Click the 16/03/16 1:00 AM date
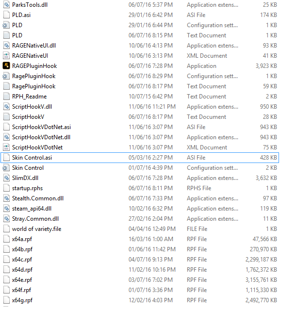The image size is (296, 310). [151, 239]
